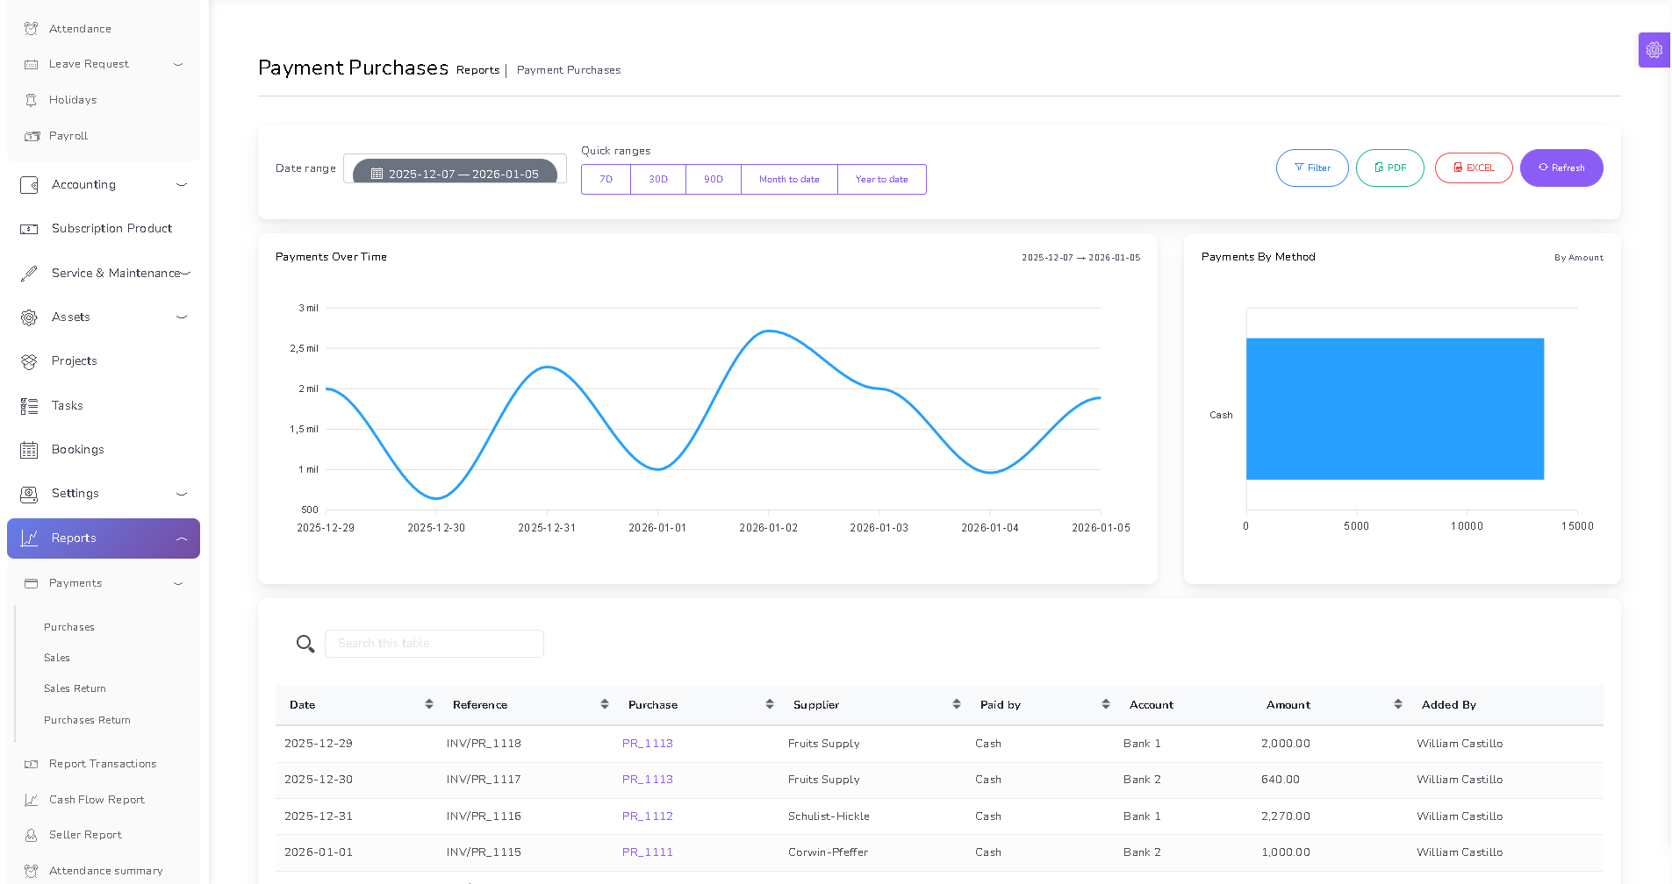Click the Subscription Product icon
Image resolution: width=1672 pixels, height=884 pixels.
(x=29, y=229)
